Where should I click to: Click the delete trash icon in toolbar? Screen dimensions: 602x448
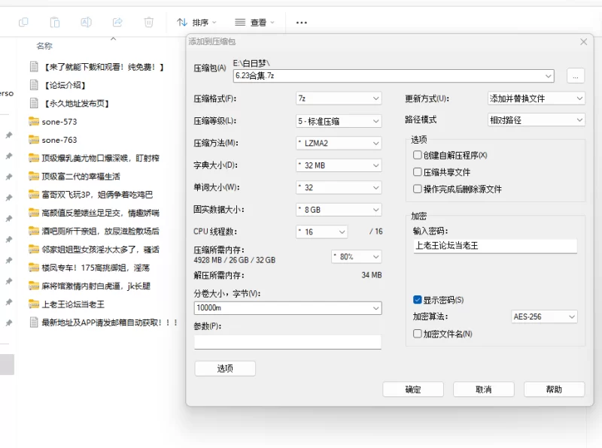click(149, 23)
